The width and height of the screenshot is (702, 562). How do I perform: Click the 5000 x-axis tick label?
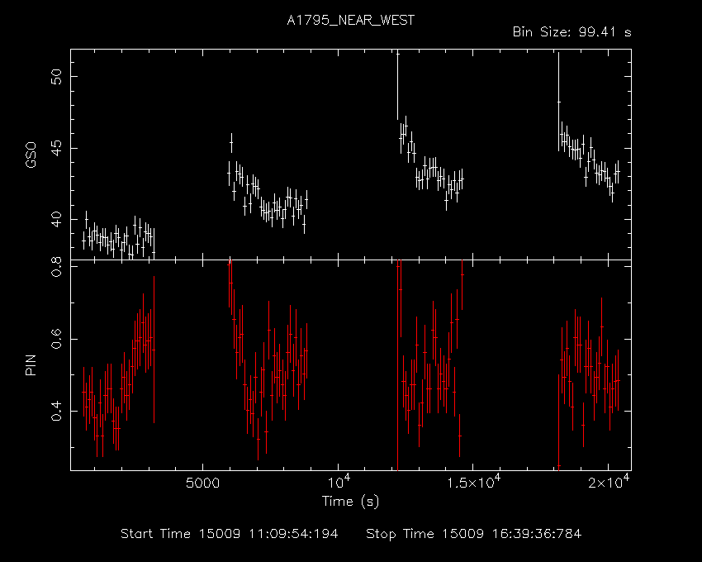[203, 483]
